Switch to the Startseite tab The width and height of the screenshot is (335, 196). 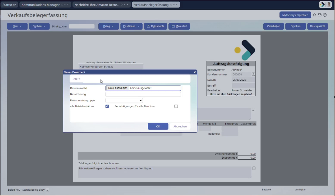(x=9, y=5)
